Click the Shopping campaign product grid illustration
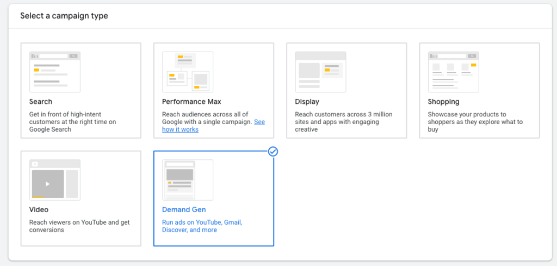Image resolution: width=557 pixels, height=266 pixels. click(453, 72)
